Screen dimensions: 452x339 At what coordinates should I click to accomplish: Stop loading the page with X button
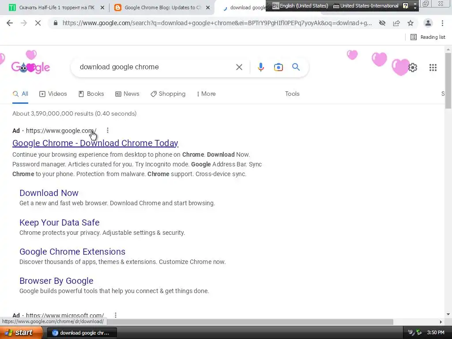pos(38,23)
